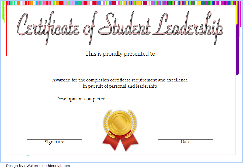
Task: Click the blank line after Development completed
Action: tap(145, 101)
